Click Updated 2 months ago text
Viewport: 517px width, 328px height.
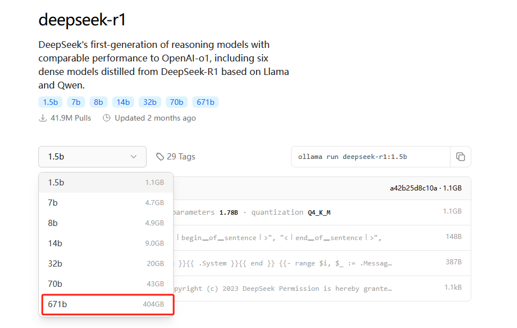(x=155, y=118)
